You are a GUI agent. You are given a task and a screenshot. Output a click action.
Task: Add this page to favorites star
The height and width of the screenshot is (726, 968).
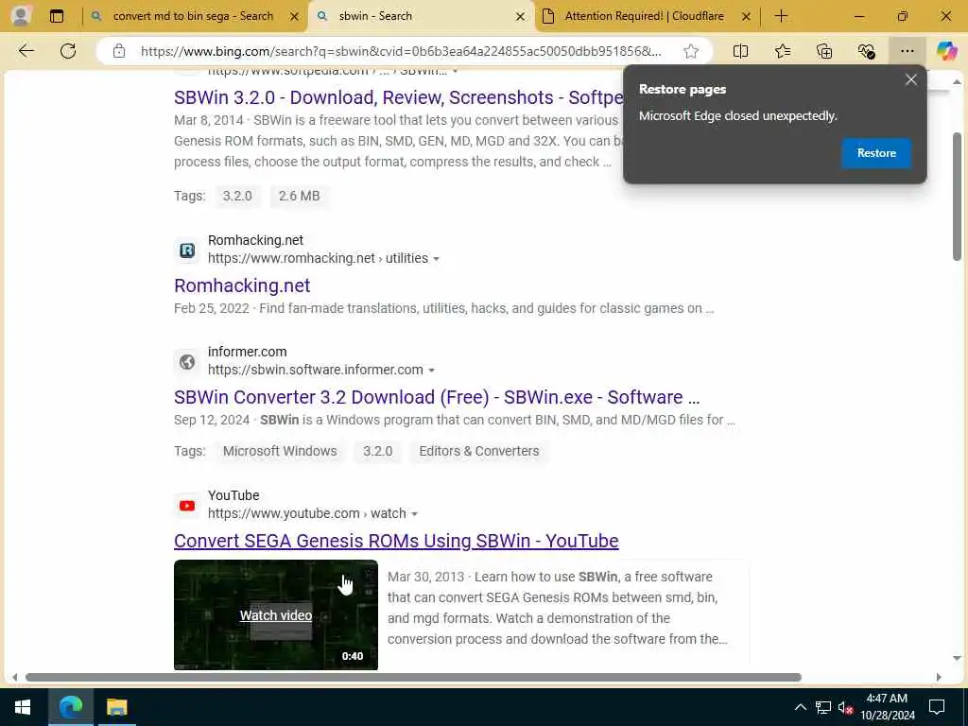point(691,51)
